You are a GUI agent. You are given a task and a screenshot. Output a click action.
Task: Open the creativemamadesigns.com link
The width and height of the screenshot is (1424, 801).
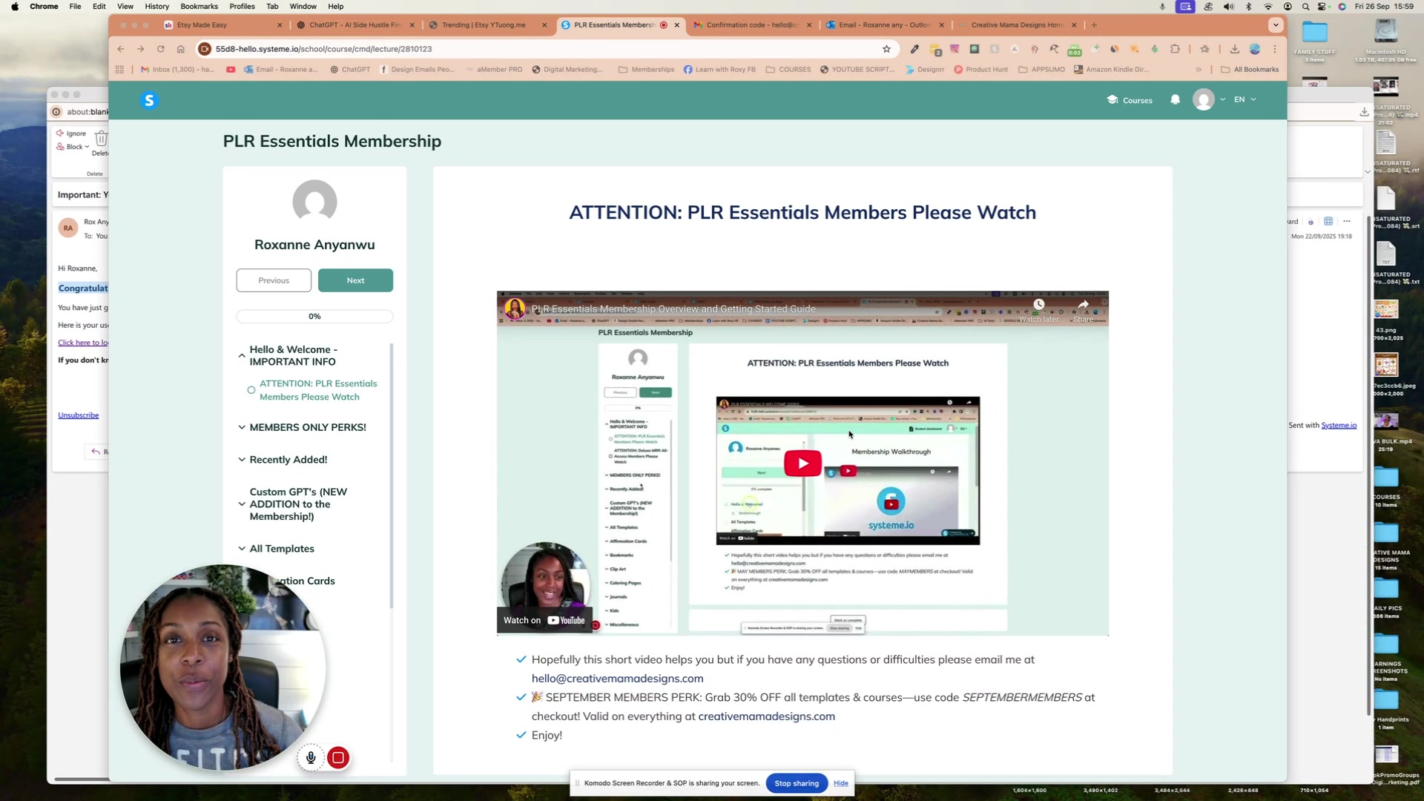click(766, 716)
